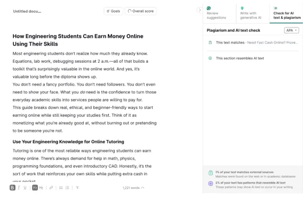Select 'This section resembles AI text' item
Image resolution: width=303 pixels, height=199 pixels.
[240, 58]
